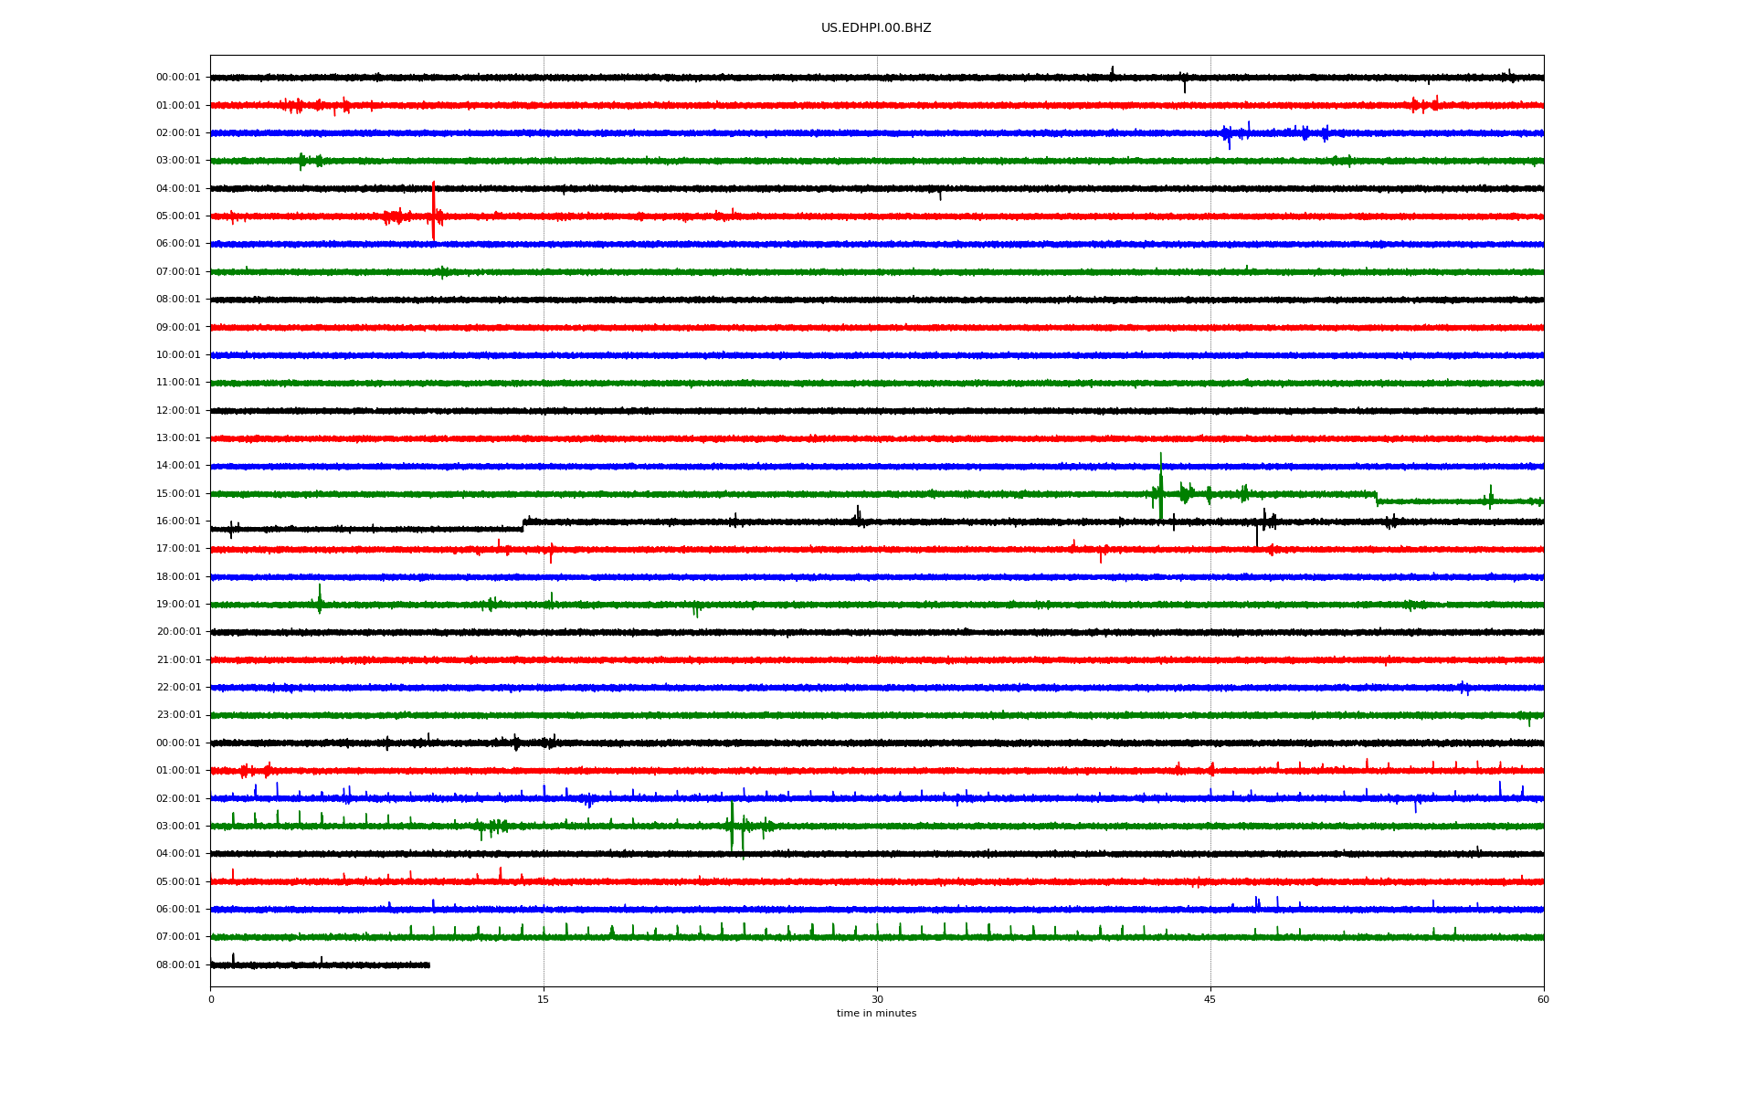
Task: Click the x-axis tick label 60
Action: [x=1543, y=1000]
